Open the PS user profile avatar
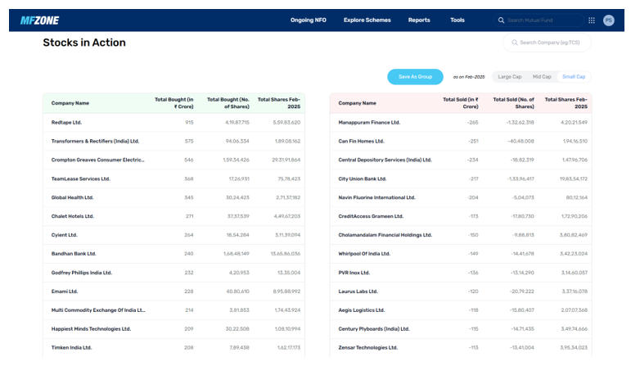 tap(609, 20)
